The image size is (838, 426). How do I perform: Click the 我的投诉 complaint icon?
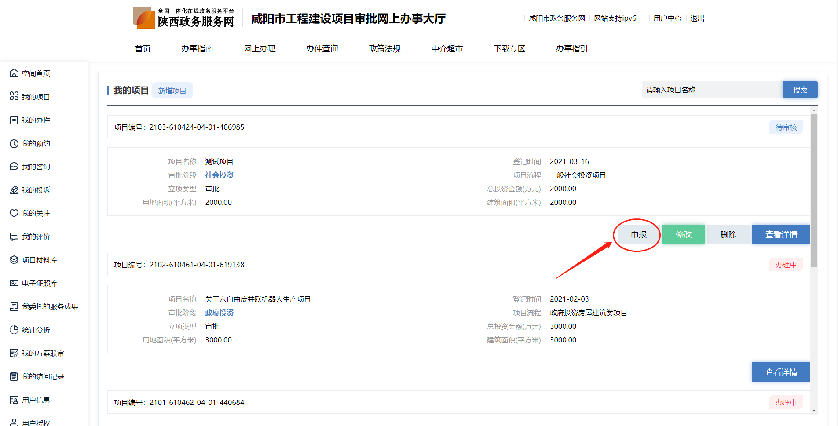(x=14, y=190)
